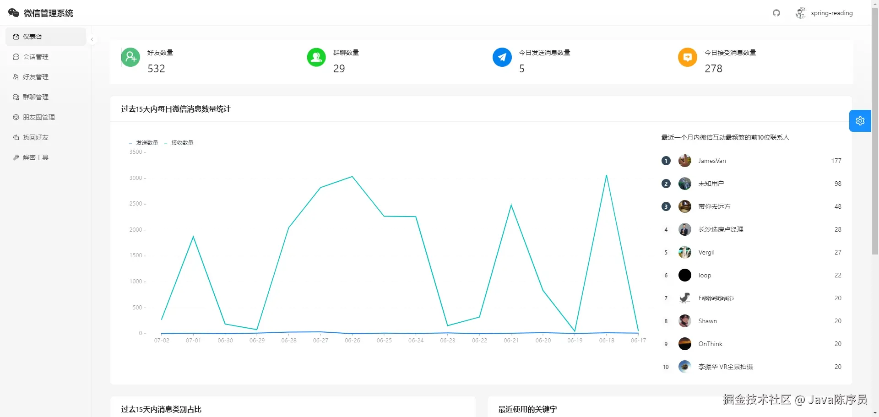Image resolution: width=879 pixels, height=417 pixels.
Task: Click the blue paper-plane sent messages icon
Action: tap(502, 57)
